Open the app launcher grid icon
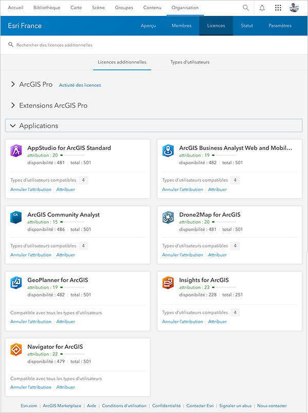308x413 pixels. tap(278, 8)
